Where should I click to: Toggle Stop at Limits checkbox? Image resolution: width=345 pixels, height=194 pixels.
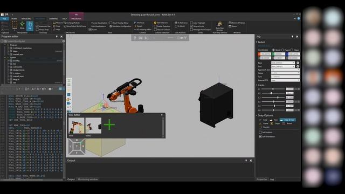point(191,26)
